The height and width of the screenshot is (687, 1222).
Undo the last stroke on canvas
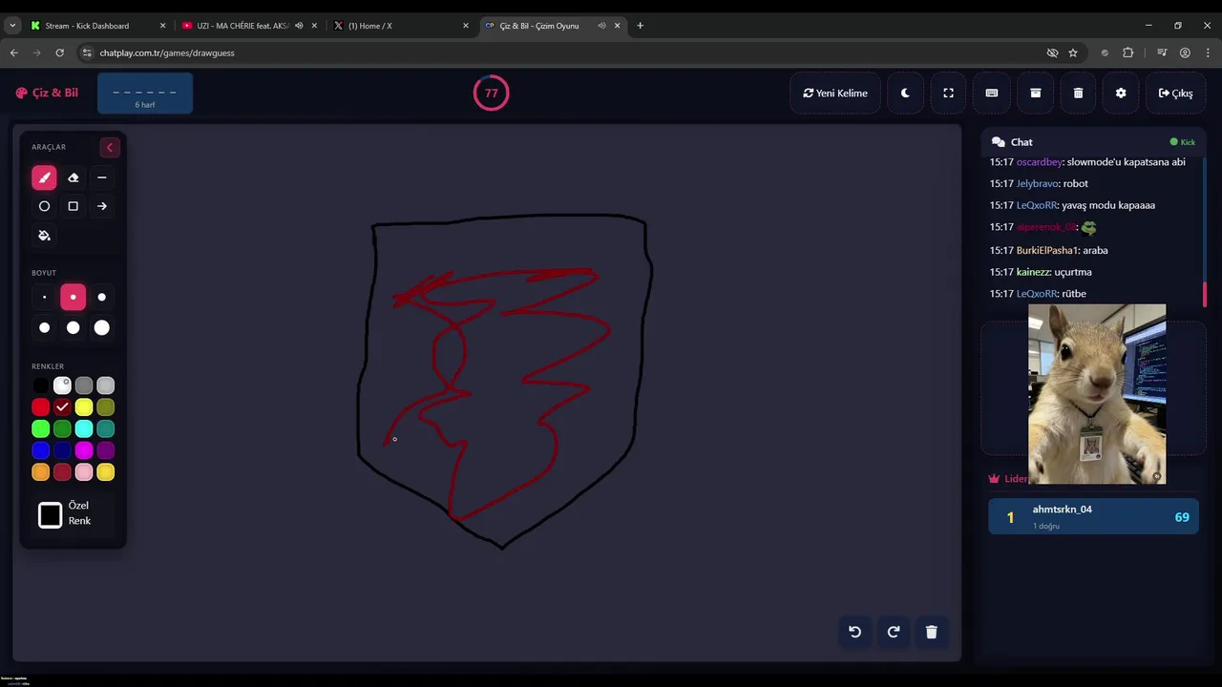pyautogui.click(x=854, y=632)
